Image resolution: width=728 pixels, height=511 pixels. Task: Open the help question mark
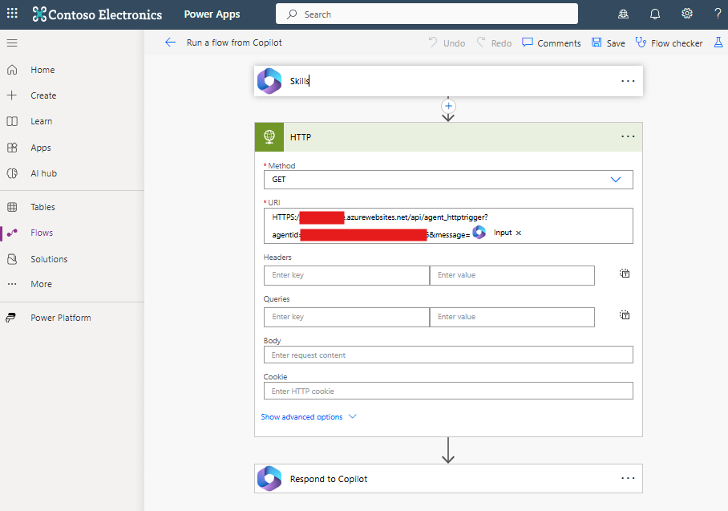pos(718,14)
